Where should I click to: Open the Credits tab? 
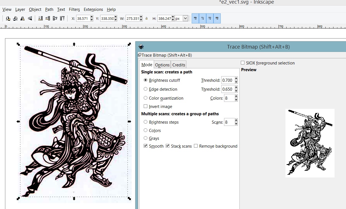(x=179, y=65)
